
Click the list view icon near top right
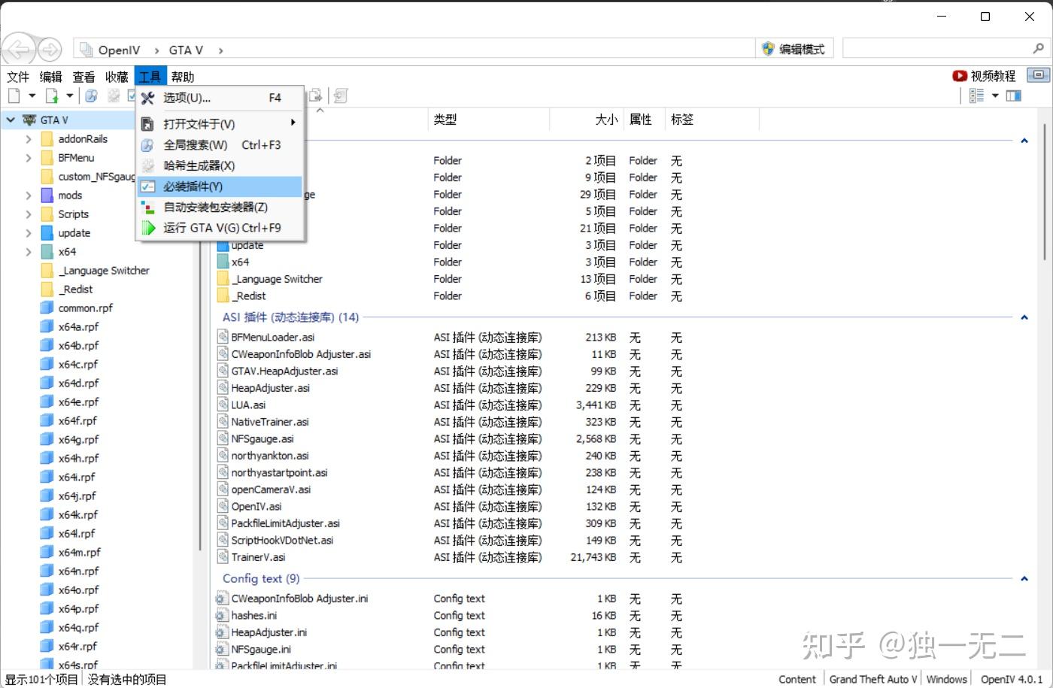coord(978,95)
